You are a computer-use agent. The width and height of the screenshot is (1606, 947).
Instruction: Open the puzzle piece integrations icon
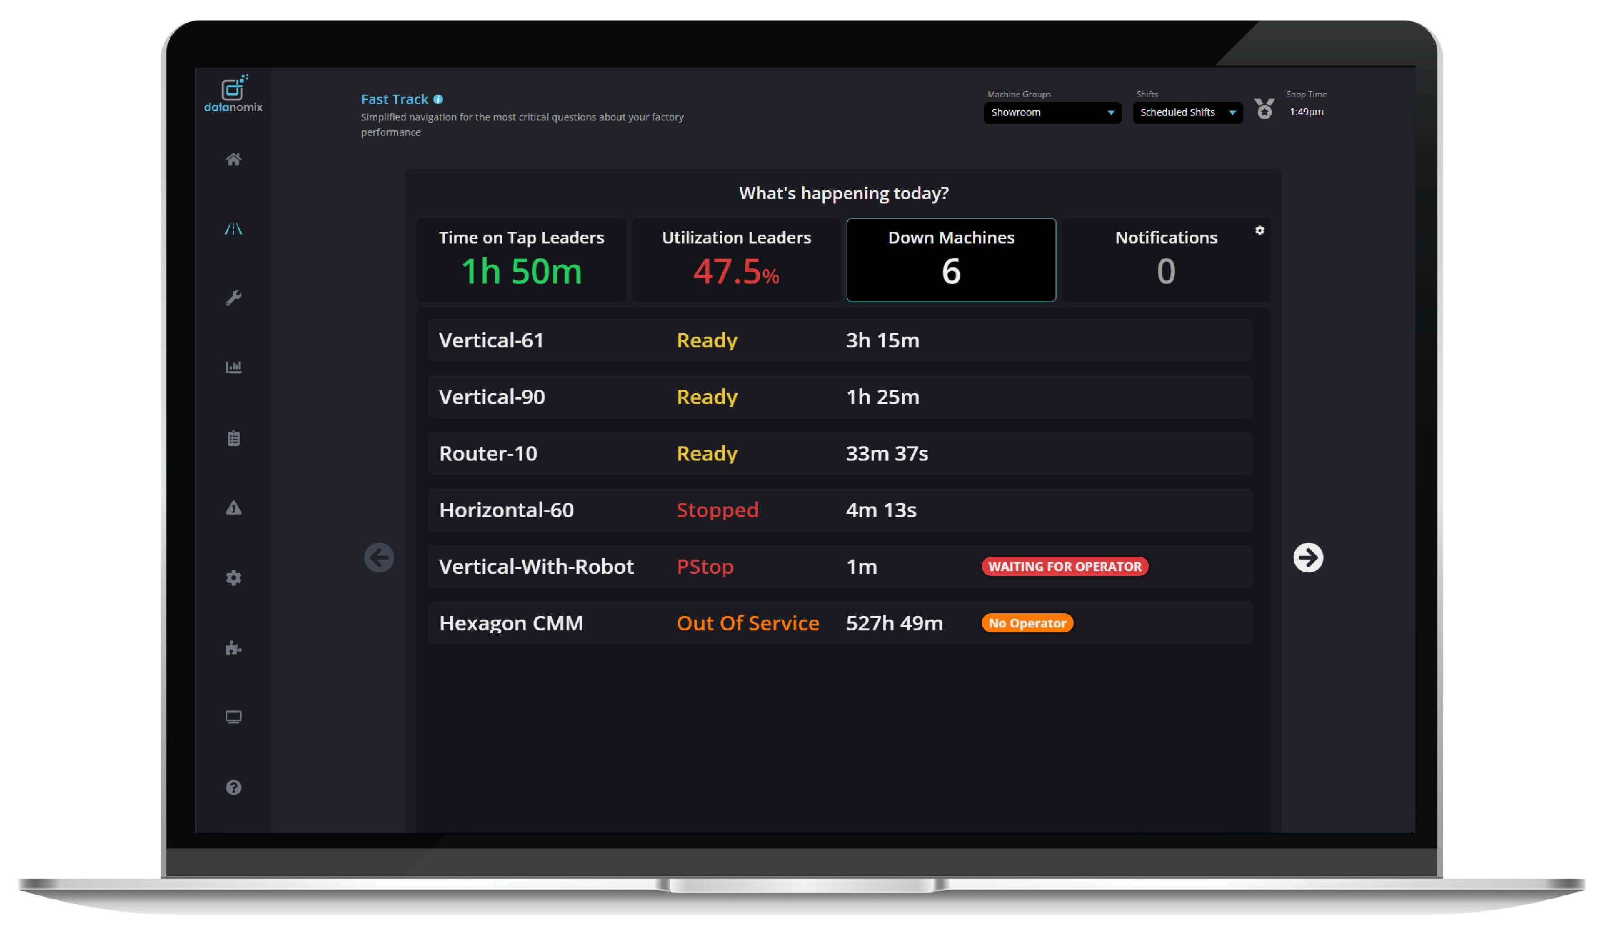pos(234,649)
